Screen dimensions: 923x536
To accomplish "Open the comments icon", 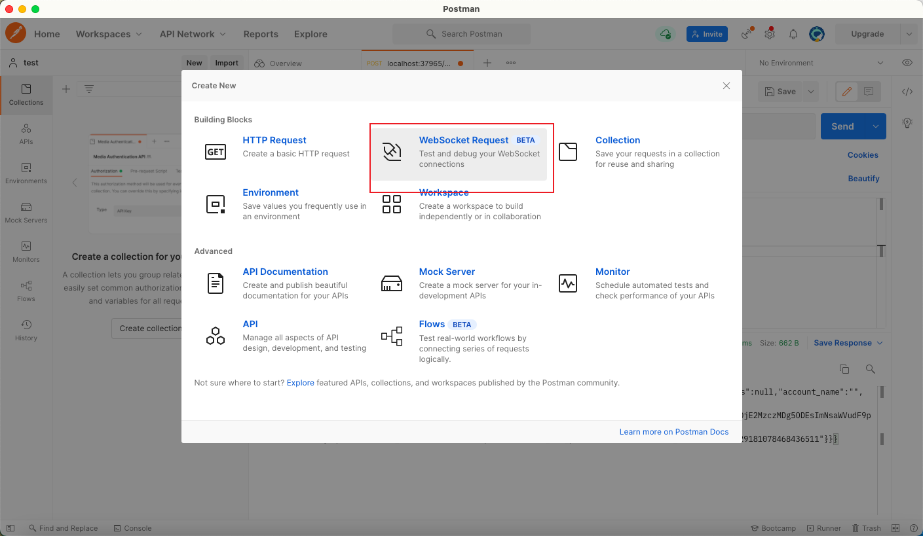I will [869, 92].
